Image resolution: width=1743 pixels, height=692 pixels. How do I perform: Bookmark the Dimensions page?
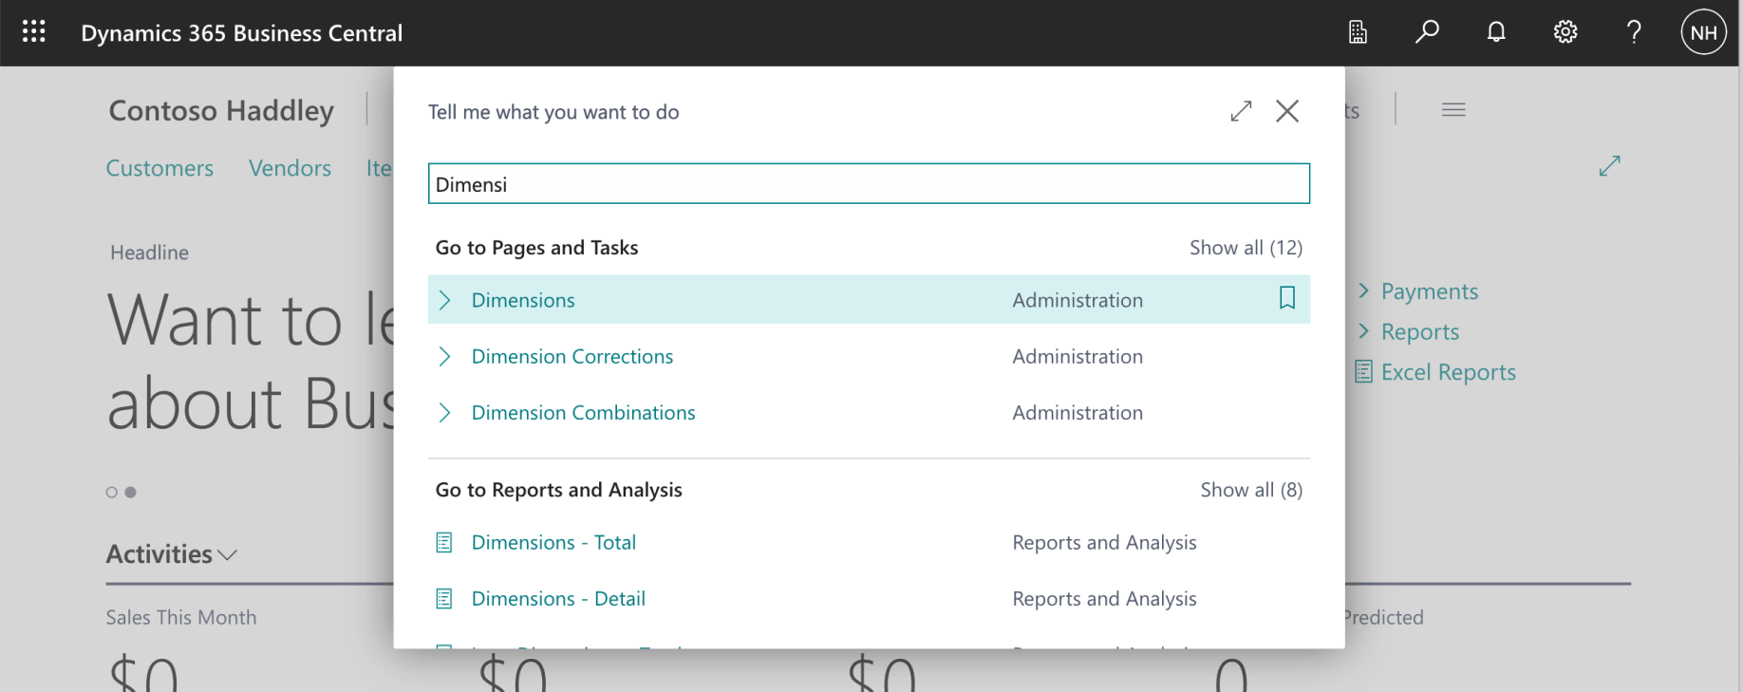1286,298
